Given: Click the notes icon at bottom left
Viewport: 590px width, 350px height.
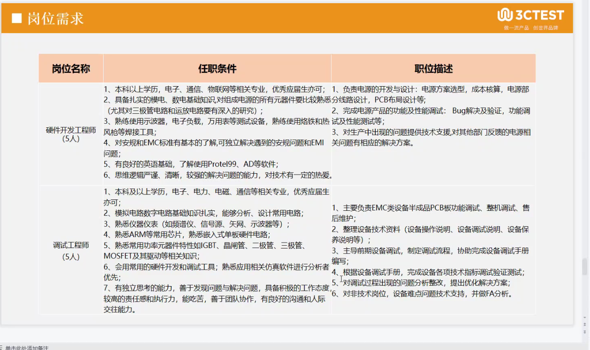Looking at the screenshot, I should tap(2, 348).
